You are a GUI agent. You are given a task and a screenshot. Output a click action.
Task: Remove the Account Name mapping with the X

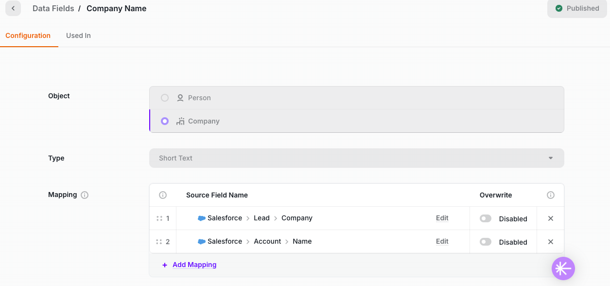551,242
